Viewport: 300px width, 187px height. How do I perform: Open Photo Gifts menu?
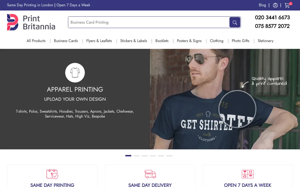coord(240,41)
